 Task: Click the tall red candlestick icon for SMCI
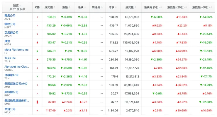point(37,102)
